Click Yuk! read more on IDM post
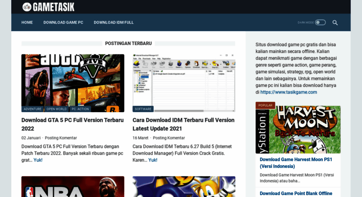The image size is (362, 197). (153, 160)
